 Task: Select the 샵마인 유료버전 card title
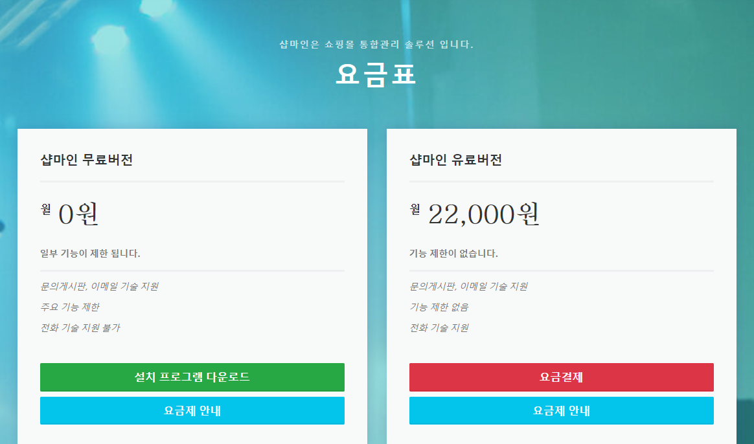coord(455,160)
